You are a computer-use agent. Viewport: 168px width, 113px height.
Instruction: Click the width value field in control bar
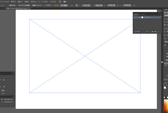click(x=112, y=6)
